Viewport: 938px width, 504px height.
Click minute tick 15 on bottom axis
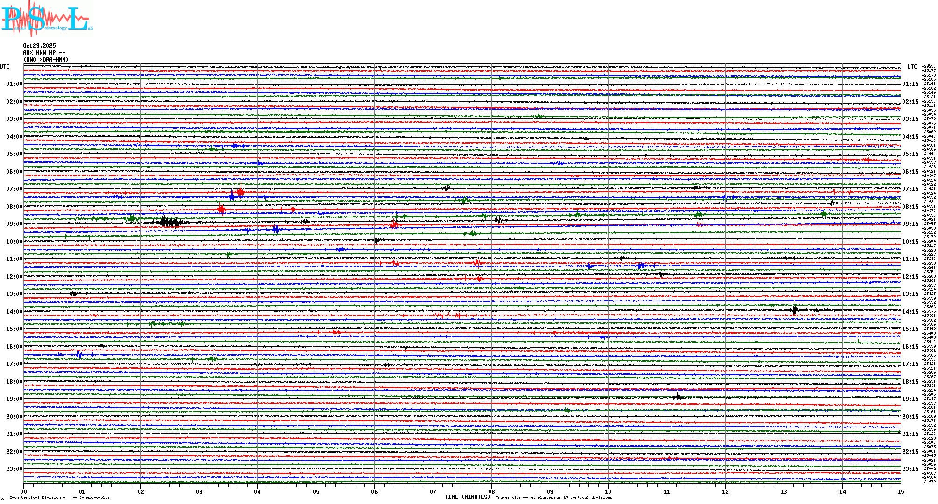click(x=900, y=492)
